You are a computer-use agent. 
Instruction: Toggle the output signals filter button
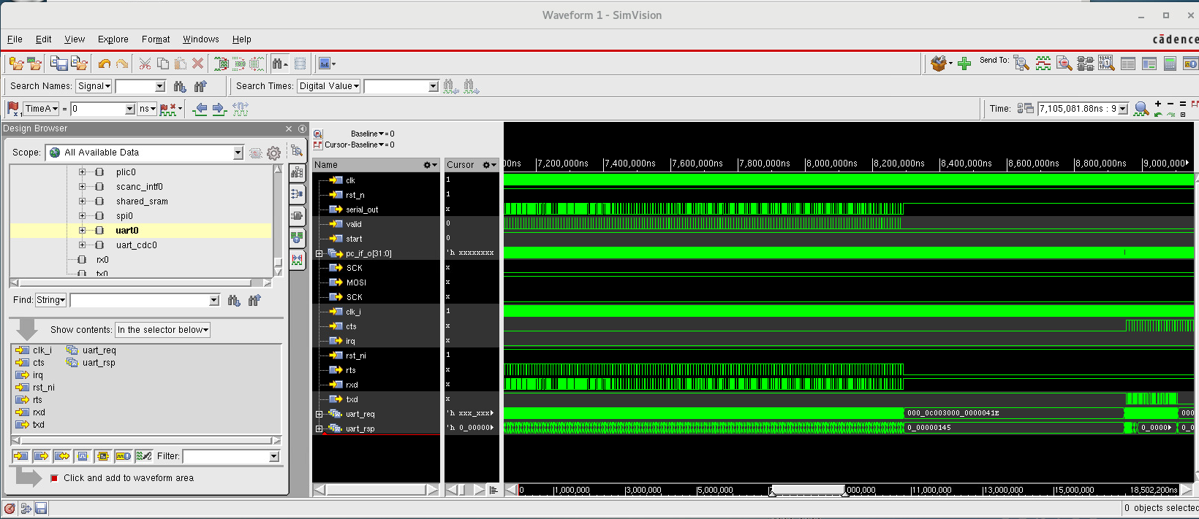click(x=41, y=456)
